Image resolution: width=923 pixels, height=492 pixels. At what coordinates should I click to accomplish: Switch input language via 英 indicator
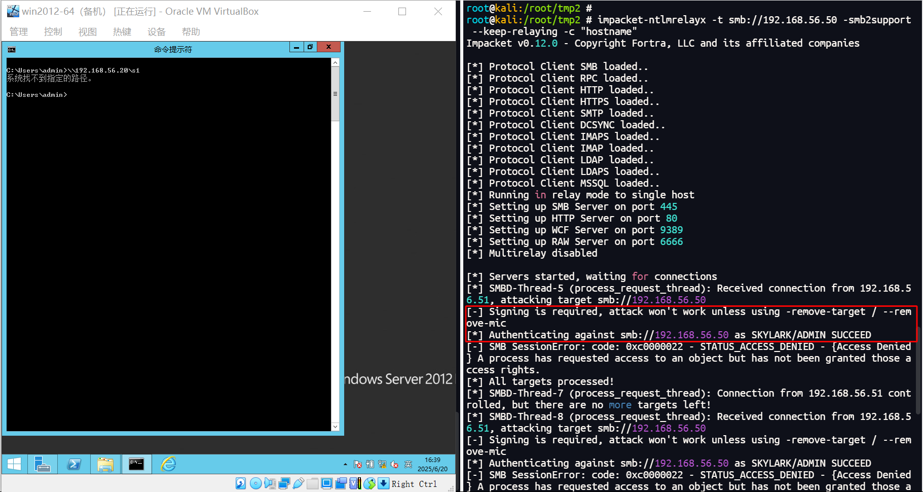point(408,465)
